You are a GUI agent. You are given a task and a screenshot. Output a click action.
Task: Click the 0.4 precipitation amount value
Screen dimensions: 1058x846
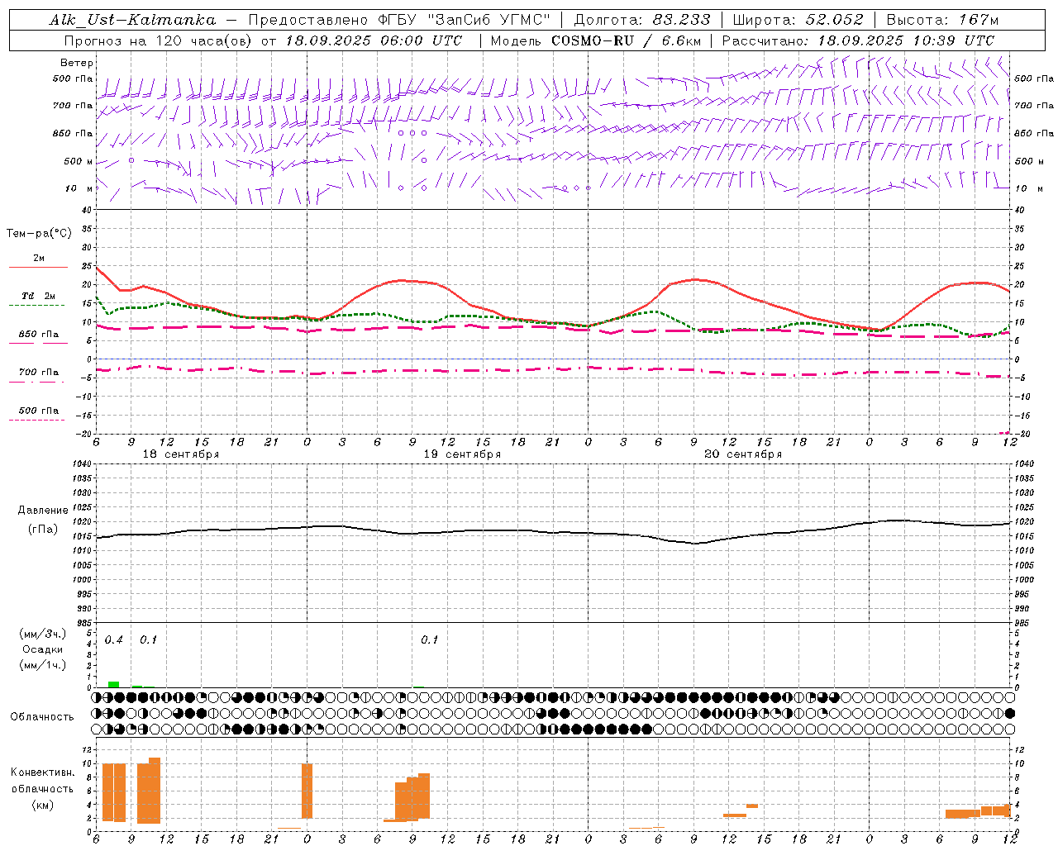(x=114, y=640)
